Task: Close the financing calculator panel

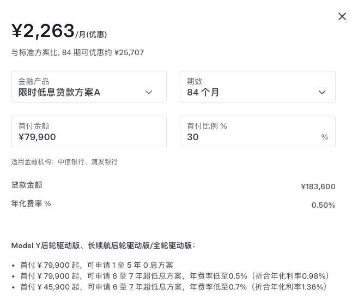Action: click(x=342, y=16)
